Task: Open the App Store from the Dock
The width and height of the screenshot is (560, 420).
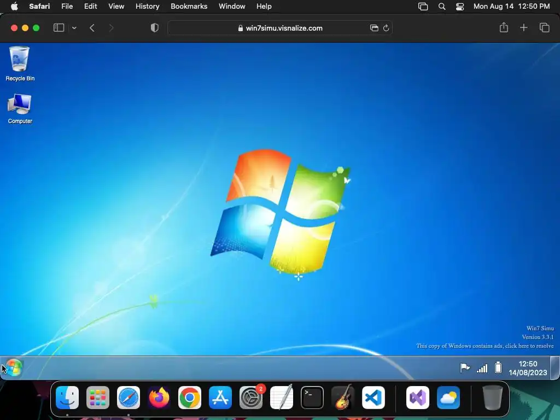Action: (x=220, y=397)
